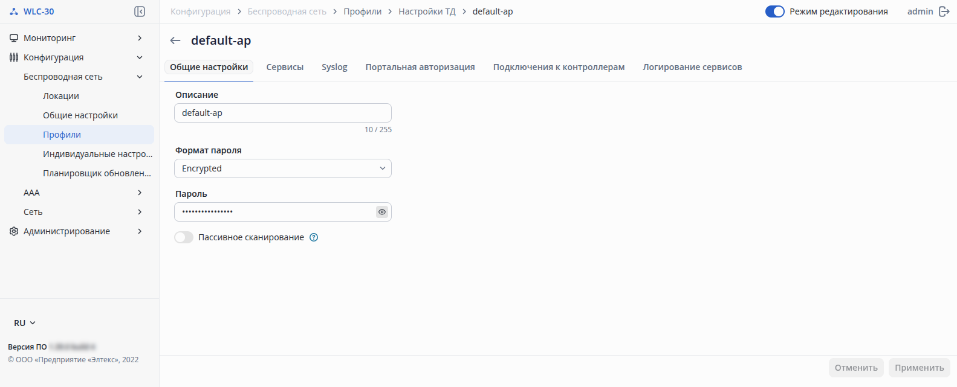Click the Администрирование gear icon
Screen dimensions: 957x387
tap(14, 231)
